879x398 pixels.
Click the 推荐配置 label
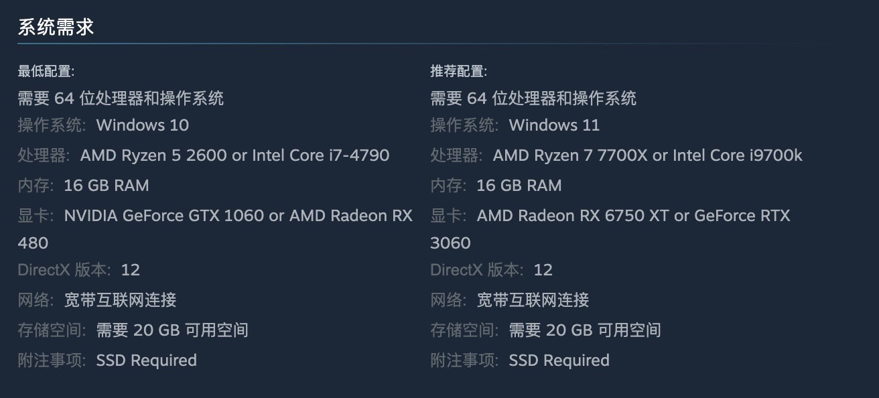click(458, 71)
